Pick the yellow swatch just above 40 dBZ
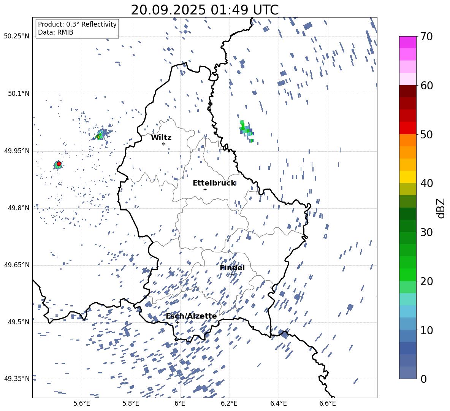450x411 pixels. (x=408, y=177)
